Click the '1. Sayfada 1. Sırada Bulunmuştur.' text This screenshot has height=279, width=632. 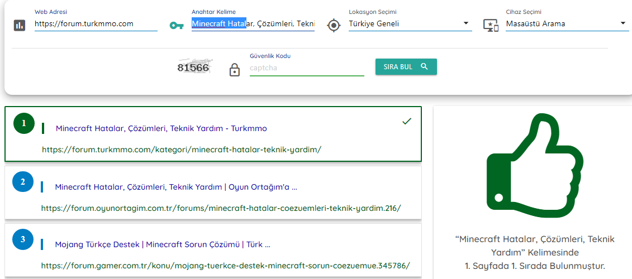(535, 266)
